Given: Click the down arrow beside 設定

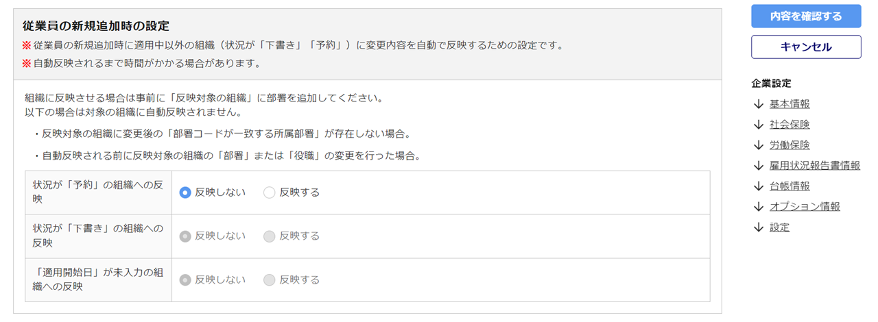Looking at the screenshot, I should (x=758, y=227).
